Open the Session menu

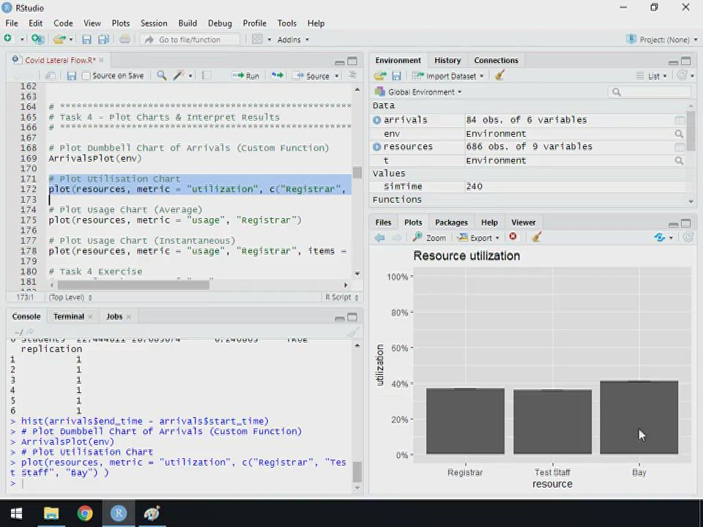(154, 23)
